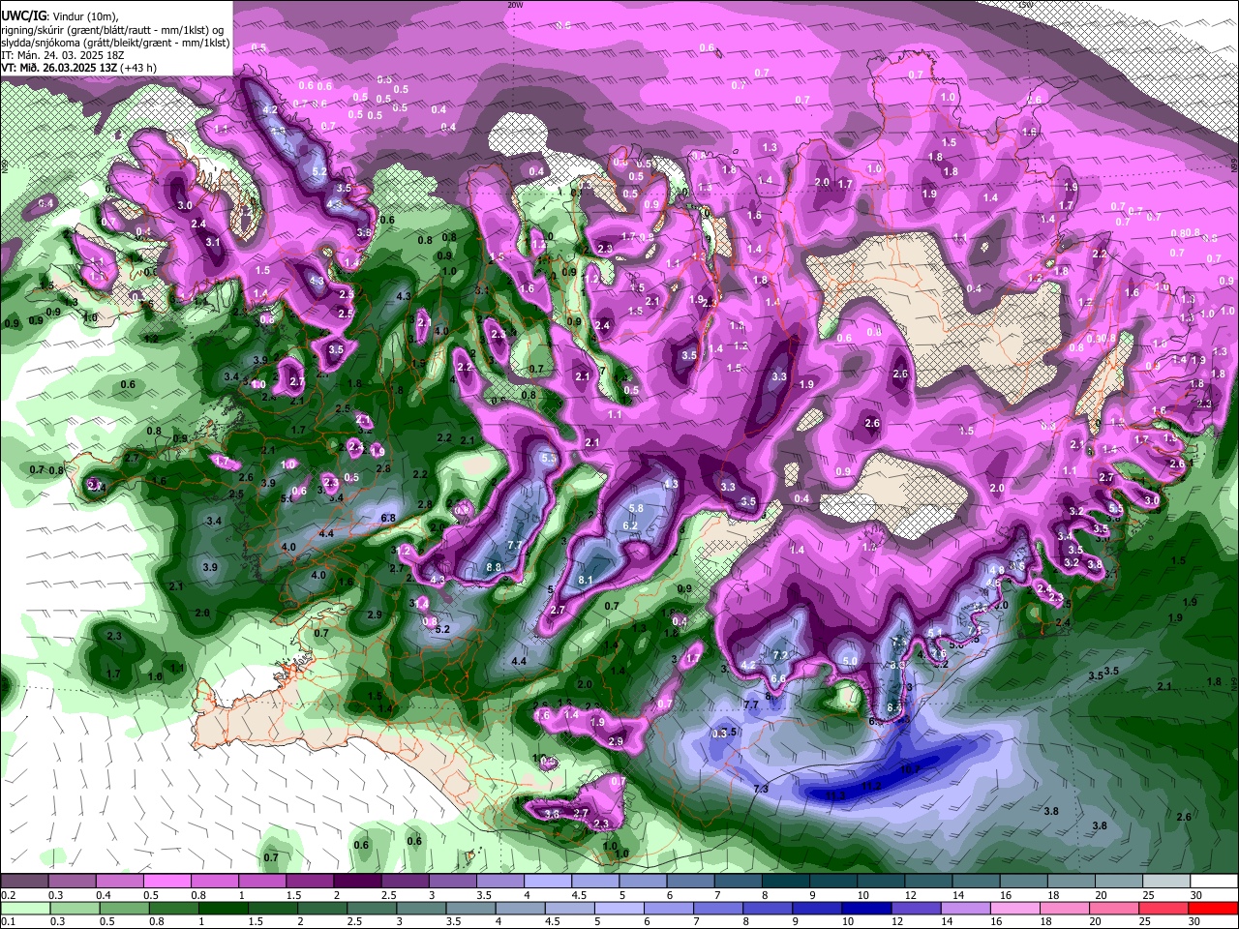Select the darkest green swatch at 1, lower legend
The width and height of the screenshot is (1239, 929).
(224, 908)
